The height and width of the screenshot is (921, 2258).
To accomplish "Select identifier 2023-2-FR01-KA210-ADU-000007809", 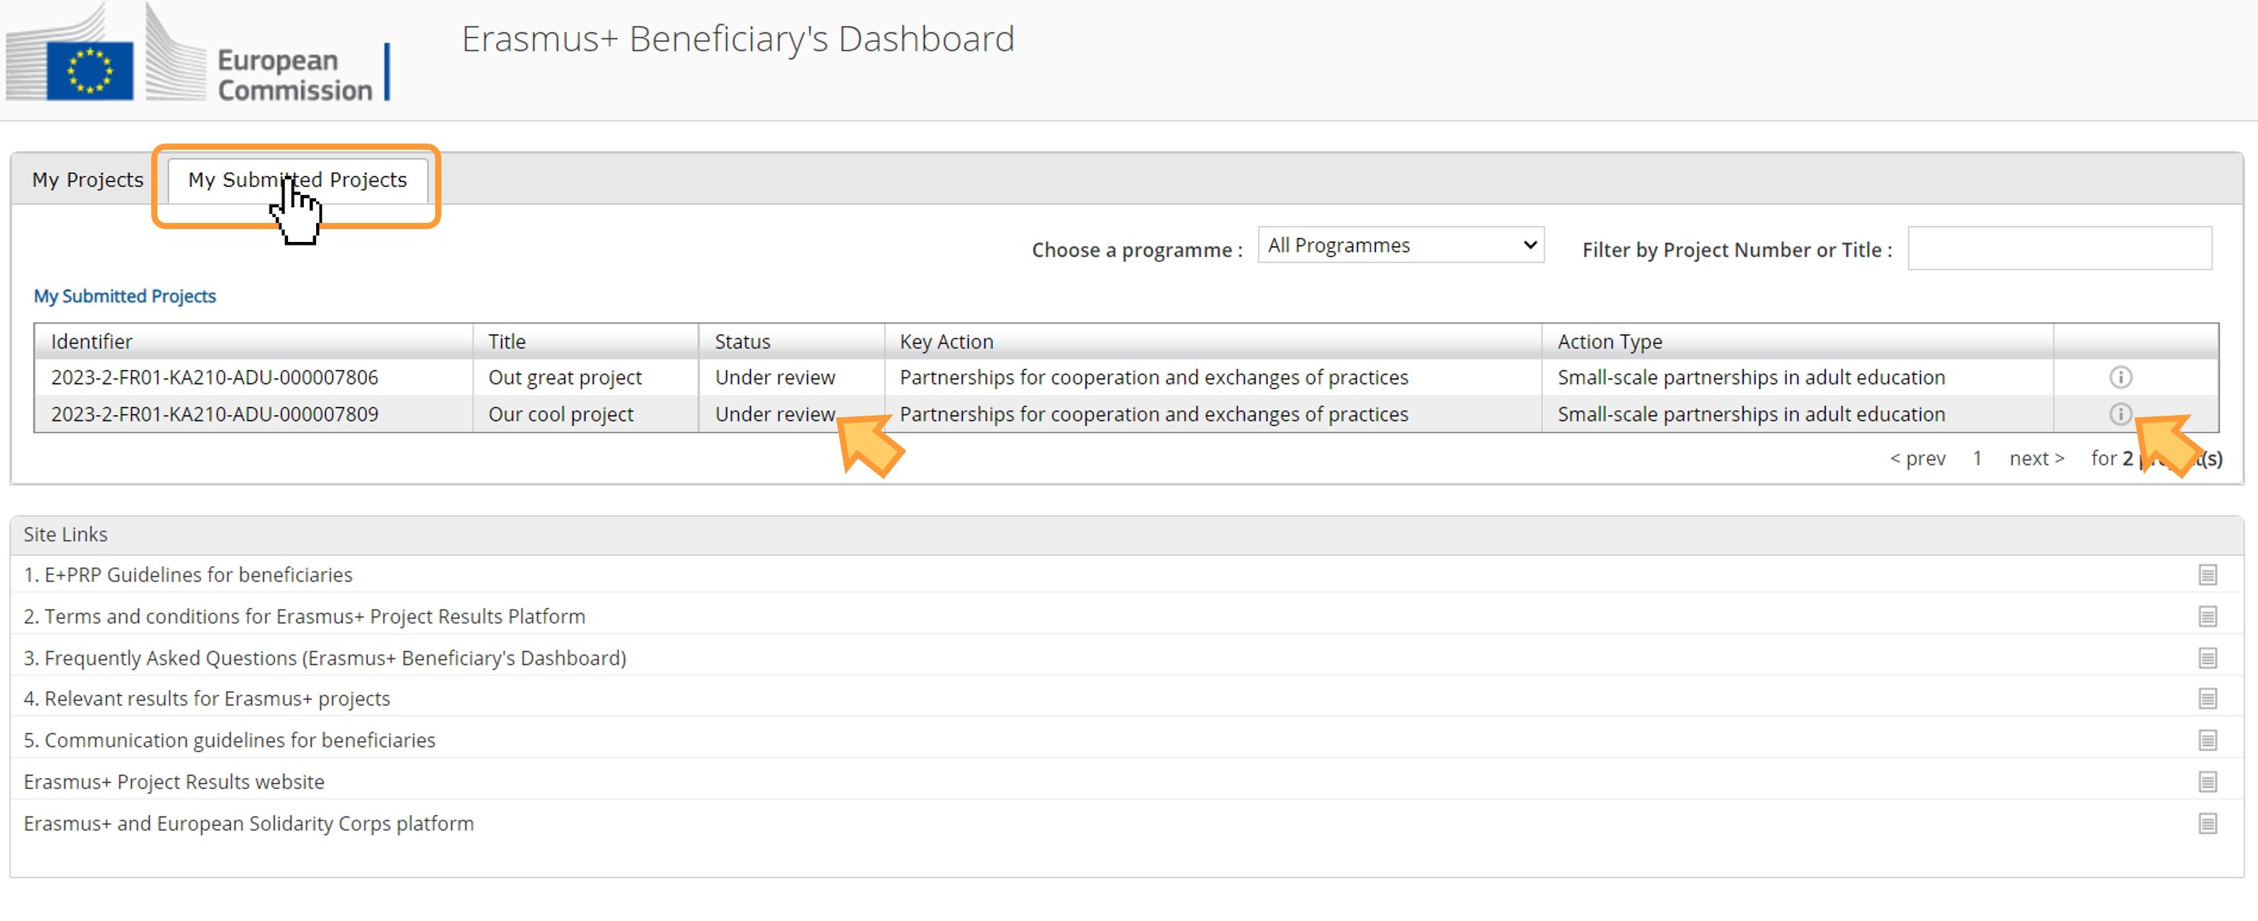I will coord(215,414).
